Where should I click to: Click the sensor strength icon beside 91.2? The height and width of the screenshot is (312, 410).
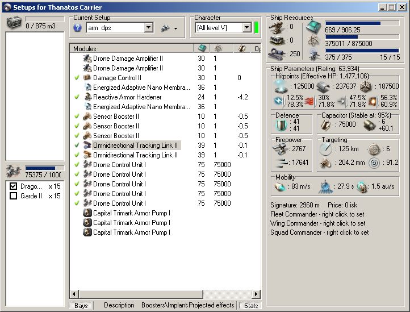pyautogui.click(x=374, y=163)
